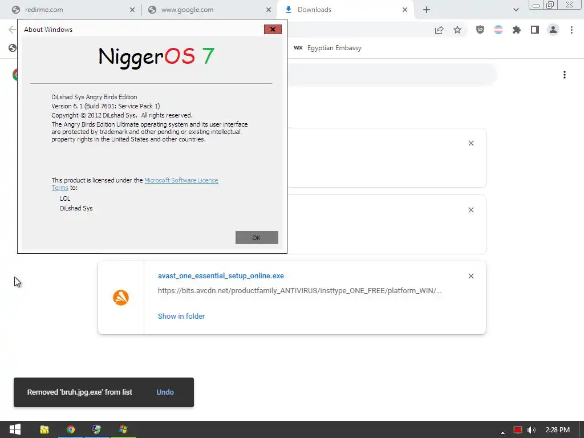The width and height of the screenshot is (584, 438).
Task: Close the redirme.com tab
Action: [132, 10]
